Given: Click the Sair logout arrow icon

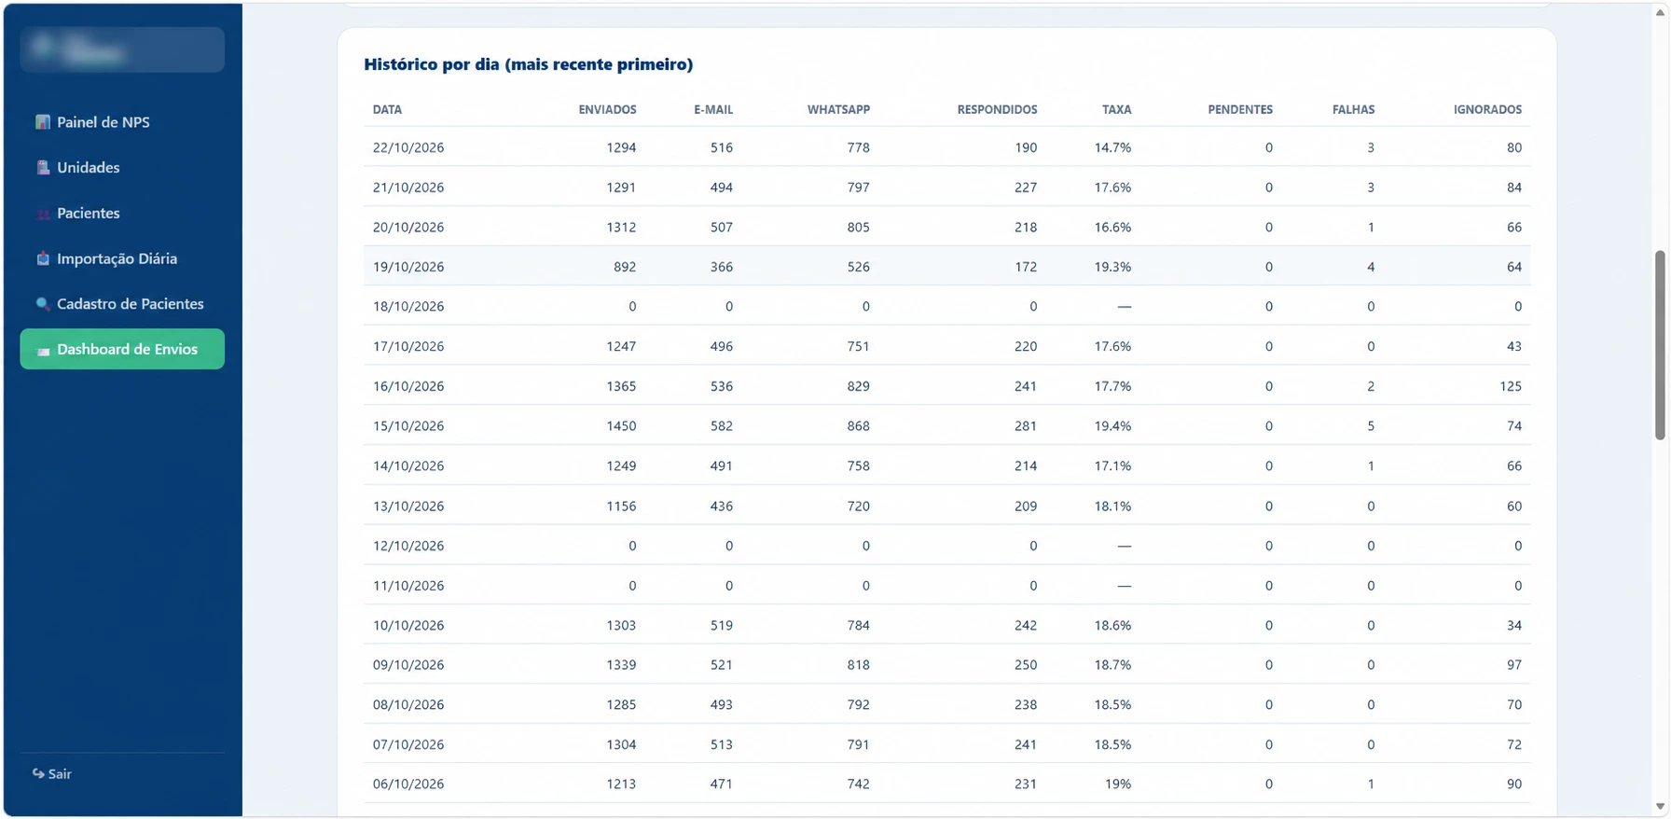Looking at the screenshot, I should pyautogui.click(x=38, y=773).
